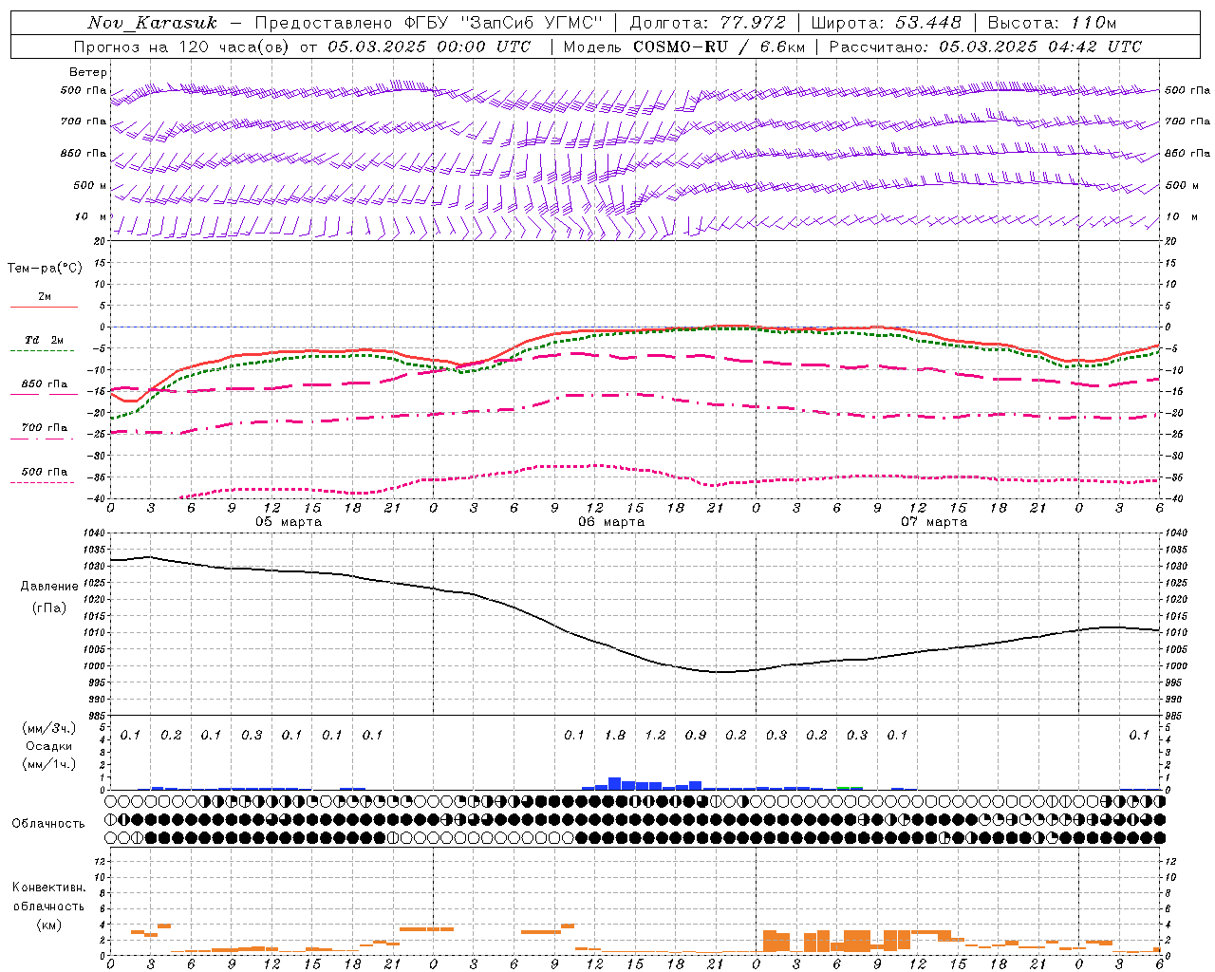Viewport: 1215px width, 972px height.
Task: Click the '(км)' convective height unit
Action: [x=49, y=925]
